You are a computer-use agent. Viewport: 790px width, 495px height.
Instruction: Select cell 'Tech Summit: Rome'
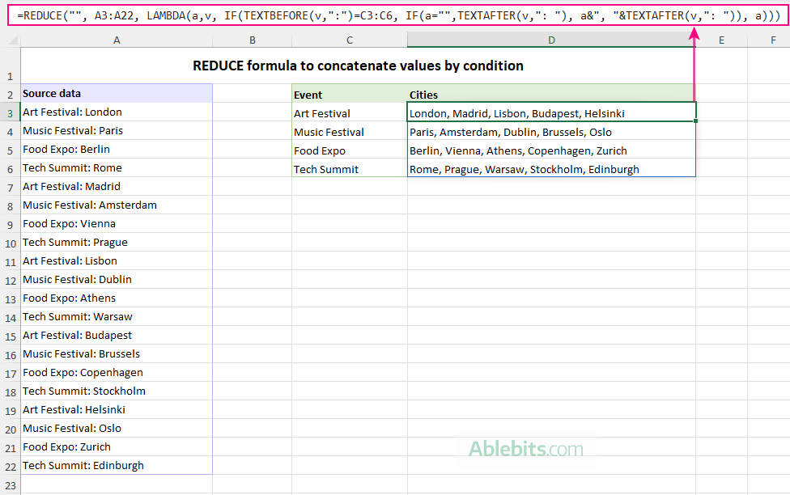pyautogui.click(x=117, y=168)
